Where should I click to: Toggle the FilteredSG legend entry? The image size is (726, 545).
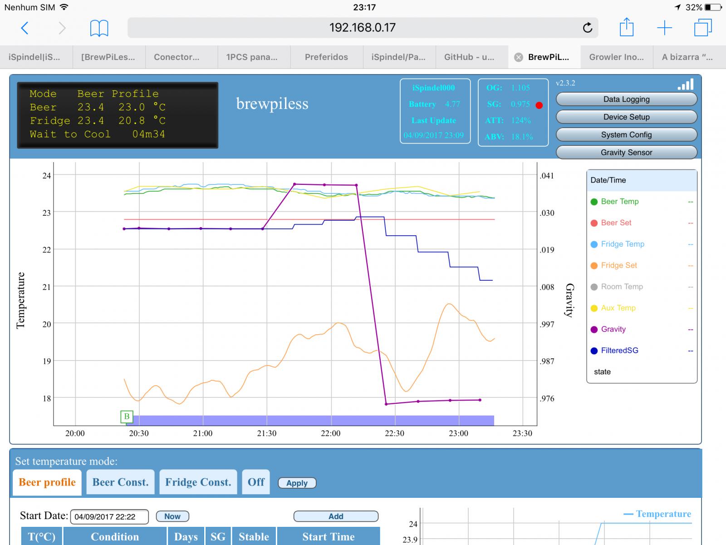coord(642,351)
